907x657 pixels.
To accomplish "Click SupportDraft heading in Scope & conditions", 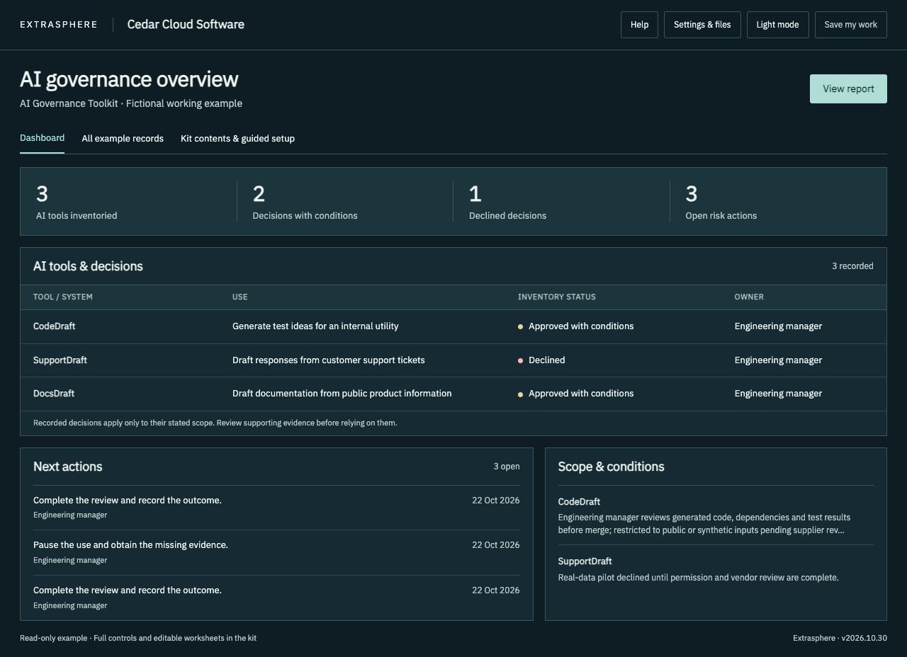I will click(x=585, y=561).
